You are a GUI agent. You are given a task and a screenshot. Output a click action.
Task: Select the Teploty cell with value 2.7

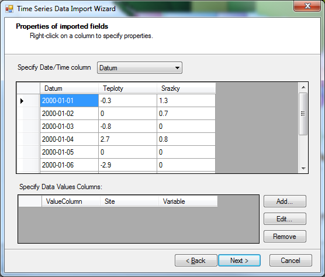point(127,139)
